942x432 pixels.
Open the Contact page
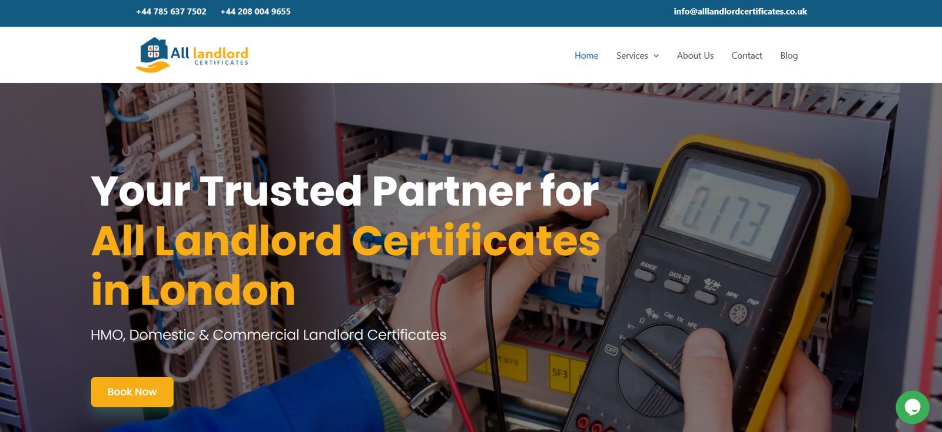747,56
